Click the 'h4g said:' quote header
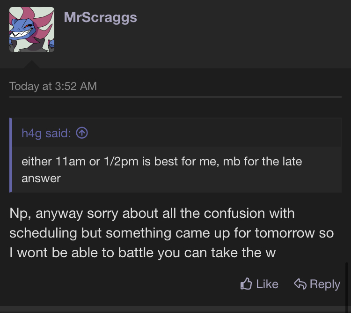This screenshot has height=313, width=351. click(46, 133)
